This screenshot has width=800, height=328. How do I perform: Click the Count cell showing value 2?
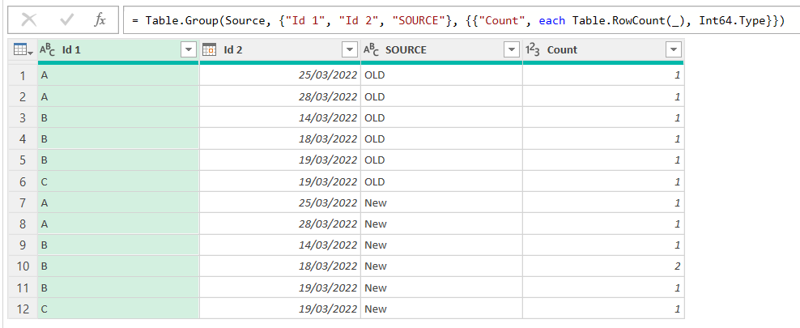[x=602, y=266]
